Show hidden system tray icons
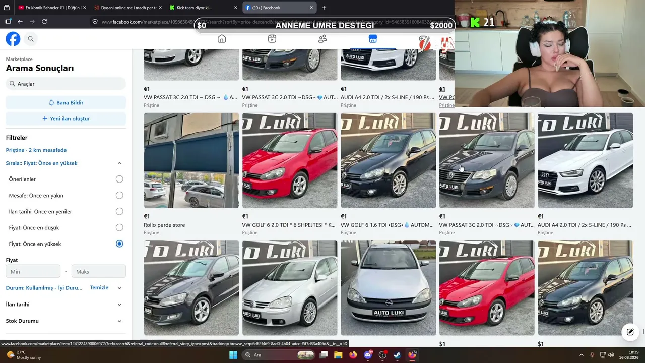Viewport: 645px width, 363px height. tap(581, 355)
